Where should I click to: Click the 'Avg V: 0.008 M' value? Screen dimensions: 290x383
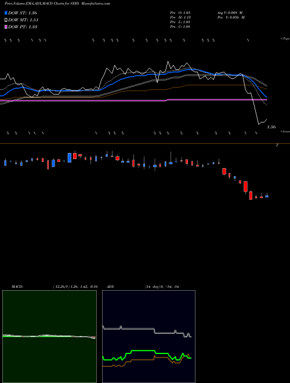[x=230, y=13]
